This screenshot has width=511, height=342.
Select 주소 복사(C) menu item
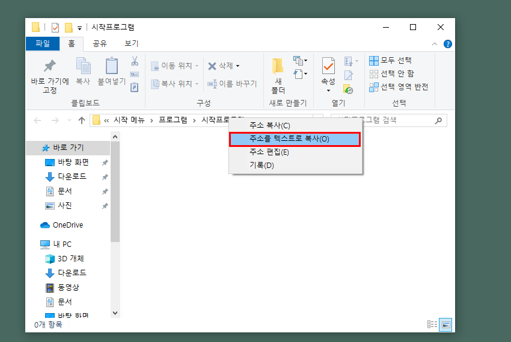(296, 125)
